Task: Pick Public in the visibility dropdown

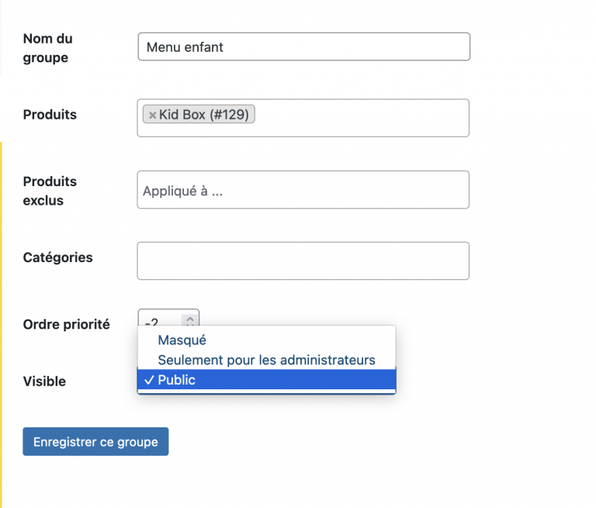Action: click(x=177, y=380)
